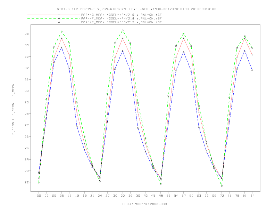Click the green circle peak at hour 33
This screenshot has width=275, height=213.
click(x=123, y=31)
